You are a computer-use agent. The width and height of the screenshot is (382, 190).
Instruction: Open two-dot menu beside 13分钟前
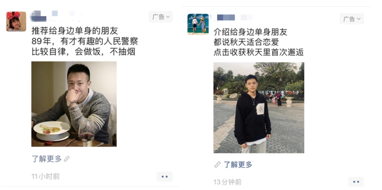356,182
